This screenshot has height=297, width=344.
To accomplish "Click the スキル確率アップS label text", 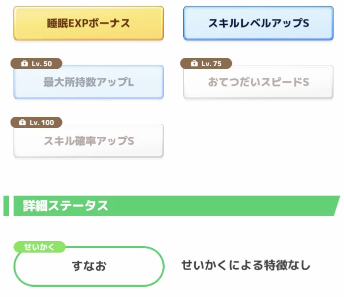I will click(x=89, y=141).
